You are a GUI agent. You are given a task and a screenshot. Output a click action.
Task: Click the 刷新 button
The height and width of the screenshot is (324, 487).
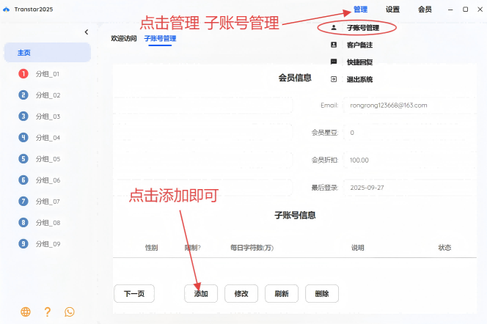[282, 294]
